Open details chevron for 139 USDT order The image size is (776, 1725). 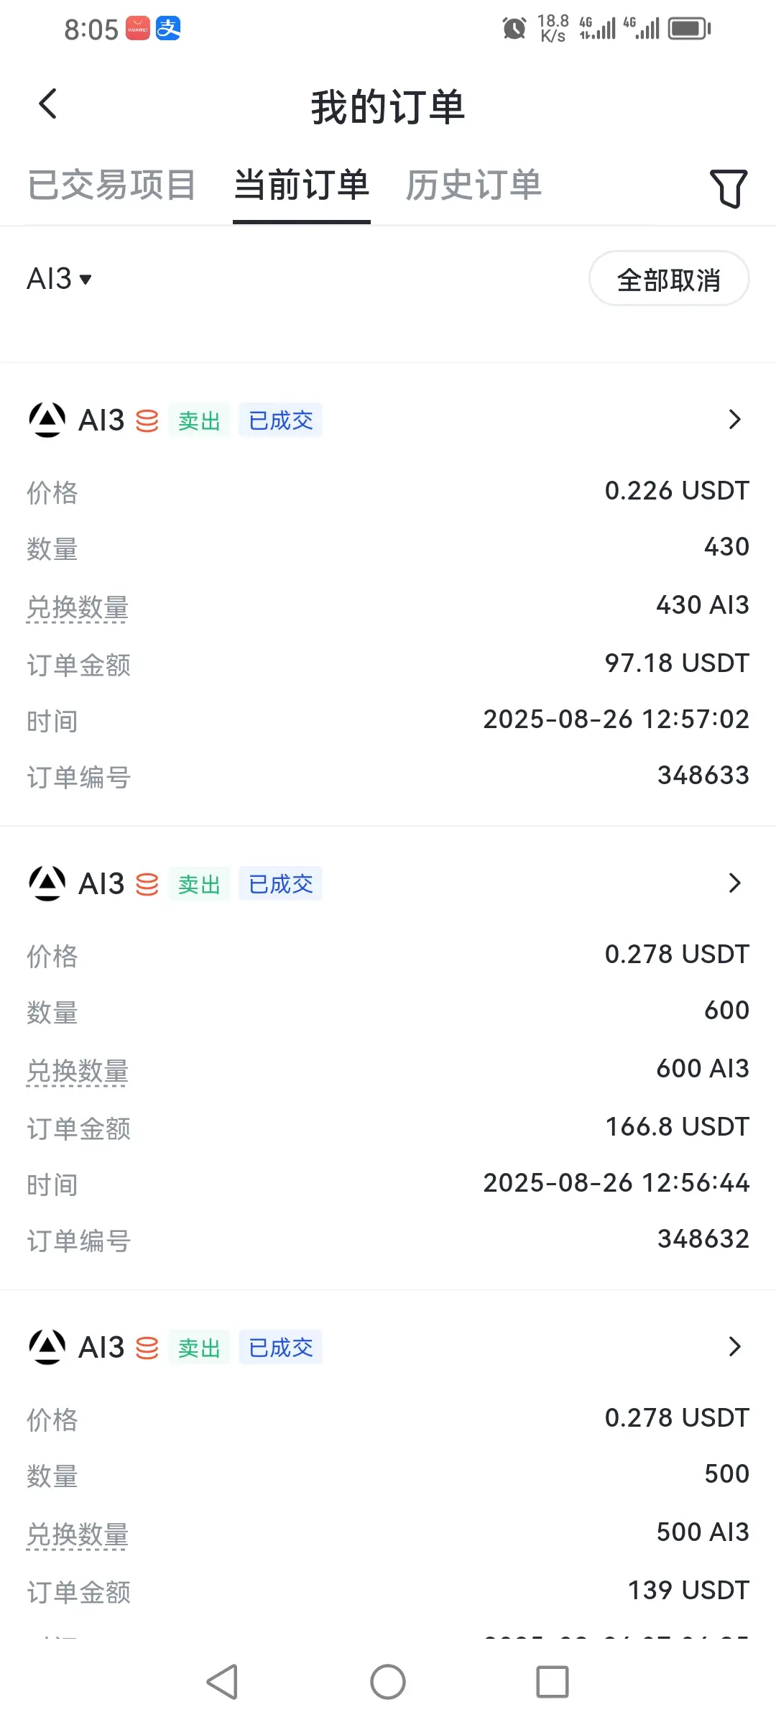click(x=734, y=1347)
